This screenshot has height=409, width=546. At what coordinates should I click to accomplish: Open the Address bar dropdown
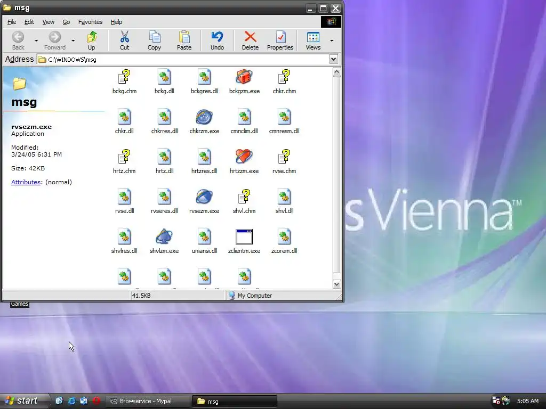click(x=333, y=59)
